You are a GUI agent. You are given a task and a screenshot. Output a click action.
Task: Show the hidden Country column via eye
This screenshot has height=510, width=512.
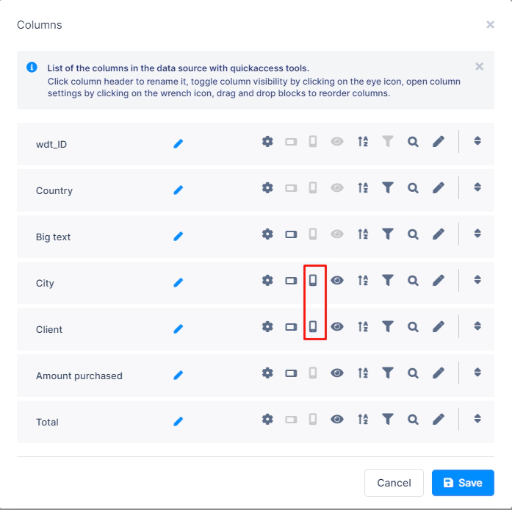(x=337, y=188)
